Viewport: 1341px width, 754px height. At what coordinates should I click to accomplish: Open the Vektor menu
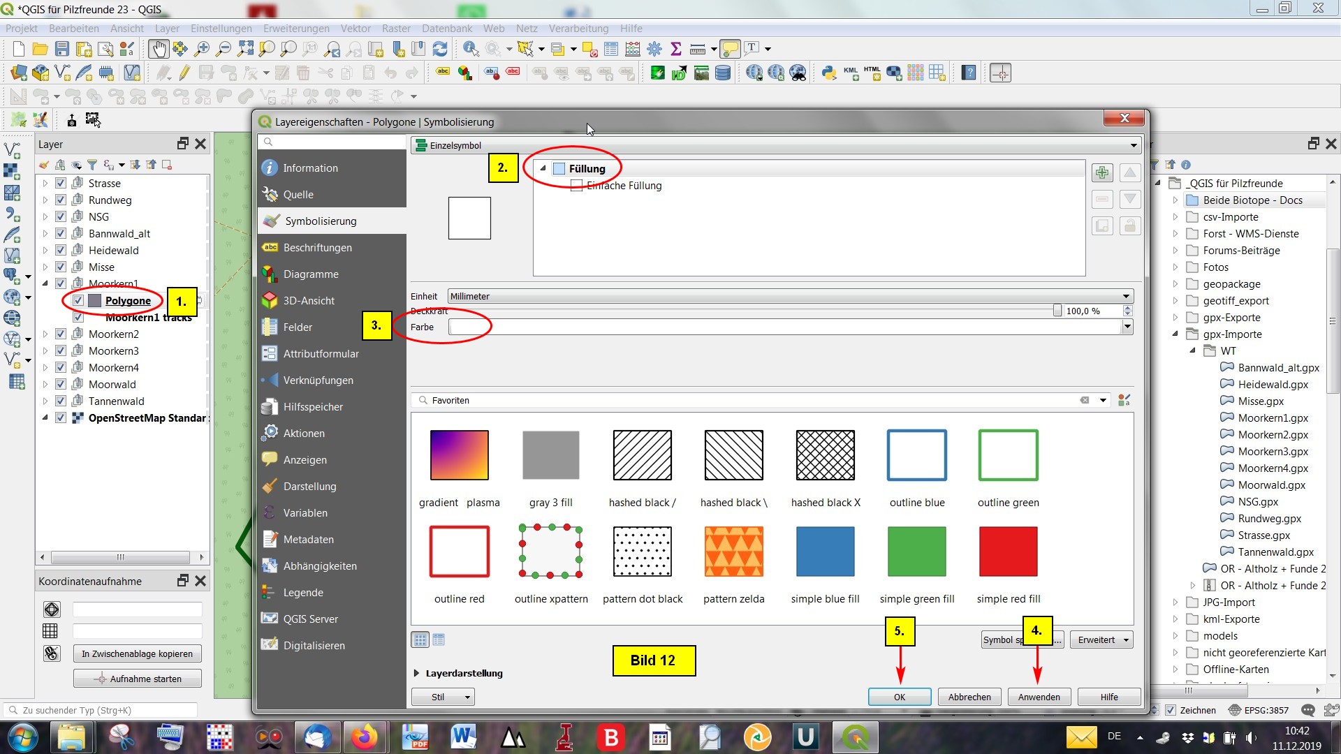pos(356,29)
